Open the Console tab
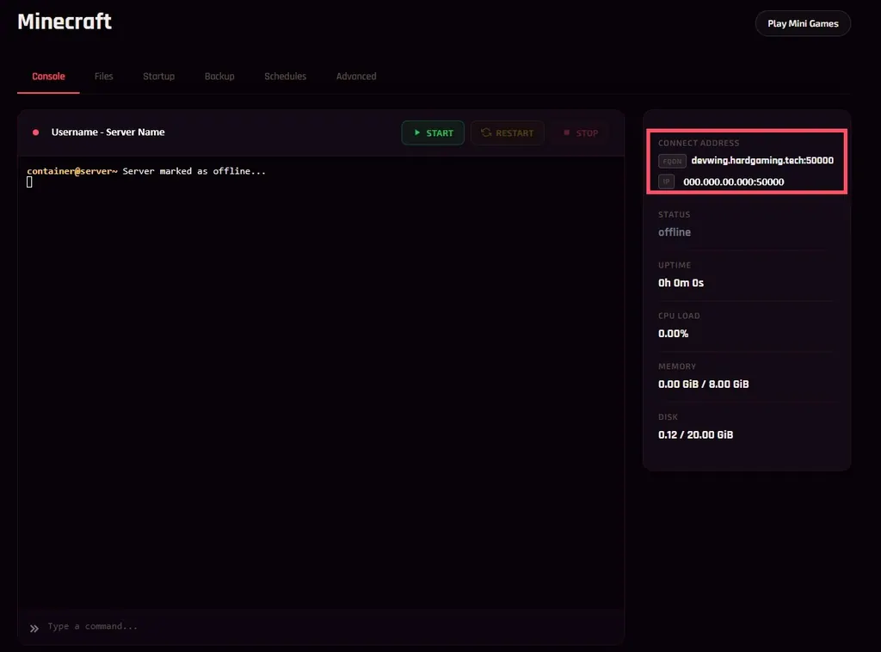The width and height of the screenshot is (881, 652). coord(48,77)
